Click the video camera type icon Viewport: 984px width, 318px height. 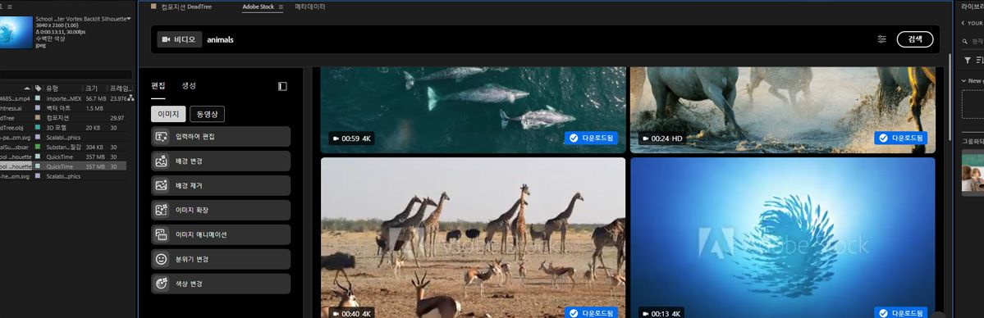click(x=167, y=39)
